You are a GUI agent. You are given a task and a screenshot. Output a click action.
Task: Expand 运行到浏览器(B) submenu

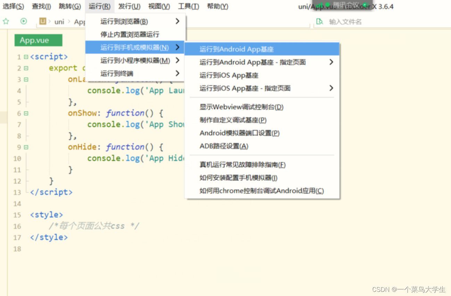136,22
